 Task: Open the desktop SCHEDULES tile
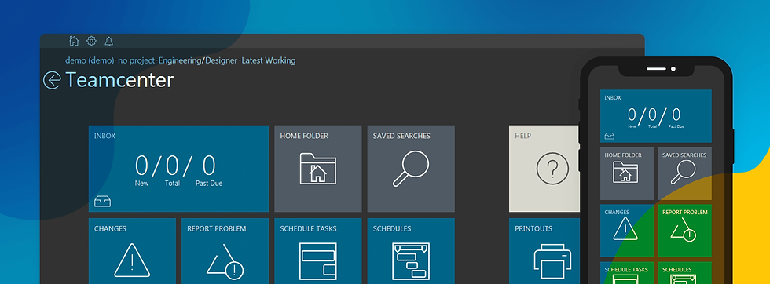(x=411, y=251)
